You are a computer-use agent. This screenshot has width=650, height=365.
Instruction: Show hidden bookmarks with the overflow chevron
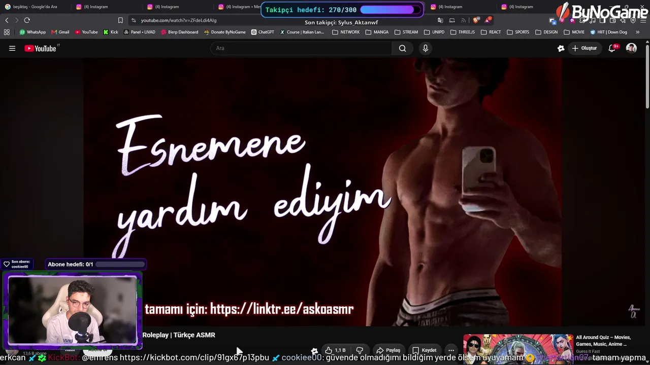tap(638, 32)
